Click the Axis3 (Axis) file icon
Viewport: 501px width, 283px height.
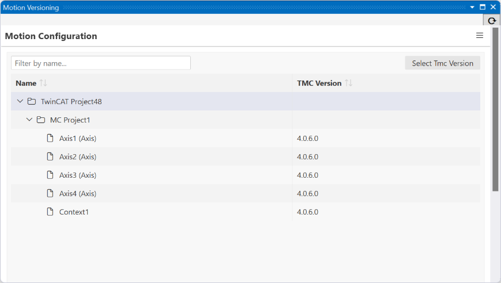(x=50, y=175)
